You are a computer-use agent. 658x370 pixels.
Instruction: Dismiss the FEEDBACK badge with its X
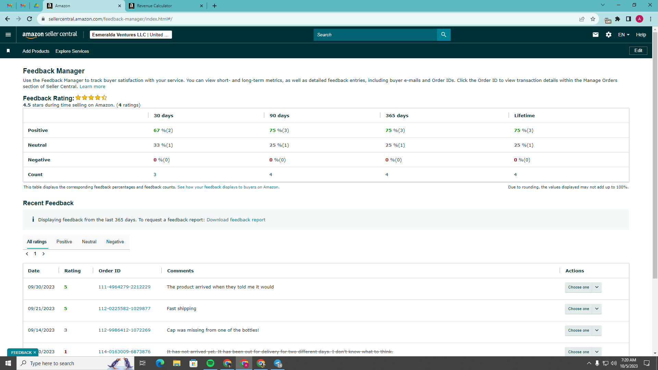pos(35,353)
